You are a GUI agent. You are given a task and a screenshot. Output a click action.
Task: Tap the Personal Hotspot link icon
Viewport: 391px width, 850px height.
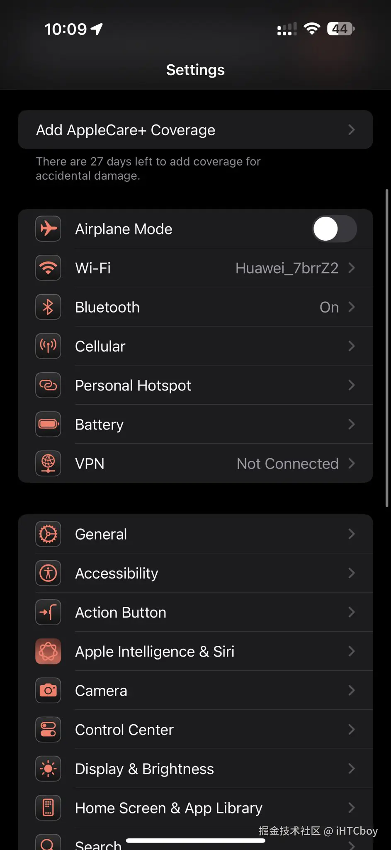point(48,386)
